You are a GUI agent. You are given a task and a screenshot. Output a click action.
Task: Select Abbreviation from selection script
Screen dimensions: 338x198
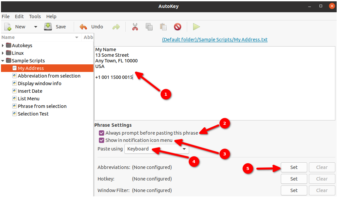[x=47, y=76]
